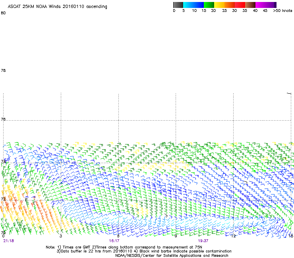Click the longitude axis label 12

234,236
